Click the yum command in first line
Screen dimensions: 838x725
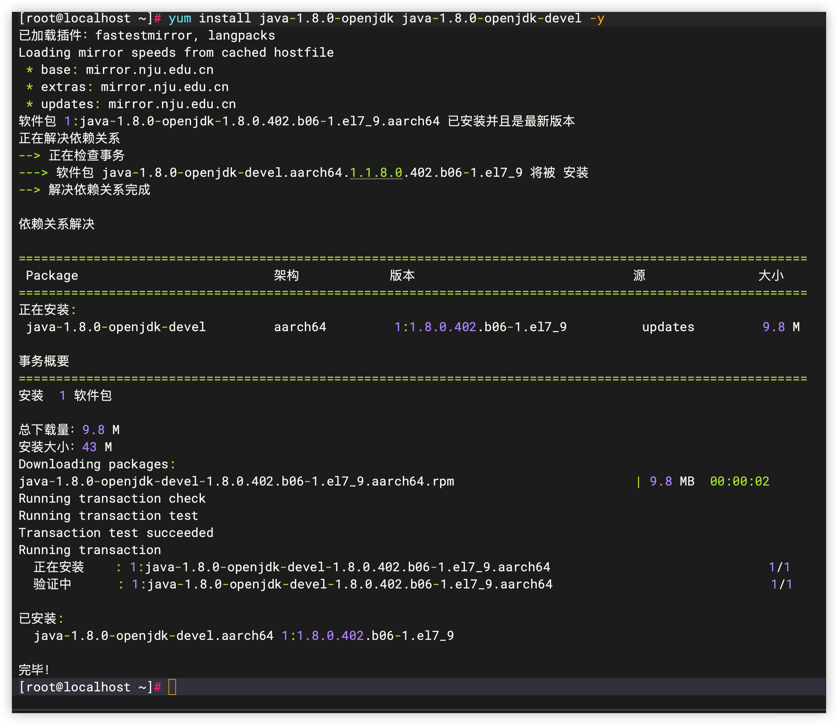coord(180,18)
